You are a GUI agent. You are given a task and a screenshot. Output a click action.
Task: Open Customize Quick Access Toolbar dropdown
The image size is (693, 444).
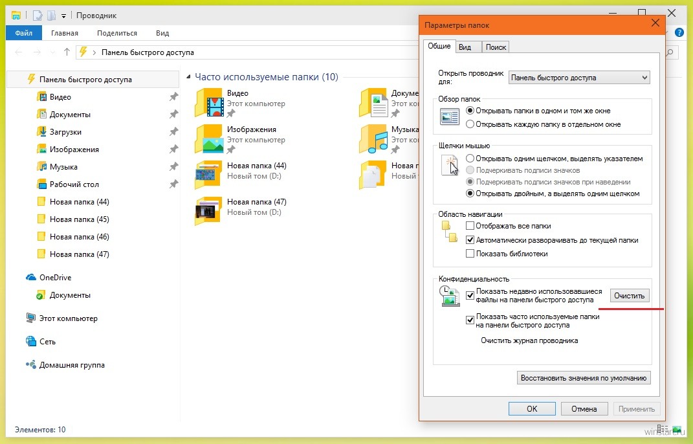(x=63, y=16)
